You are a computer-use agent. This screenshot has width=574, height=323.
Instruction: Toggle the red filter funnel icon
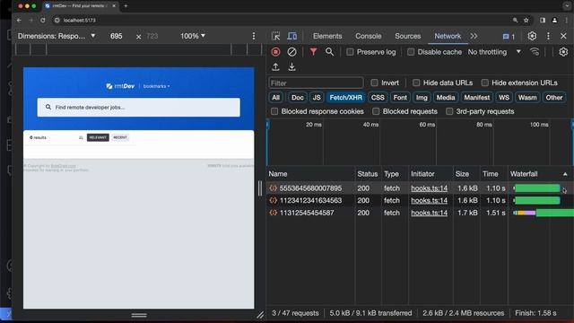[313, 52]
